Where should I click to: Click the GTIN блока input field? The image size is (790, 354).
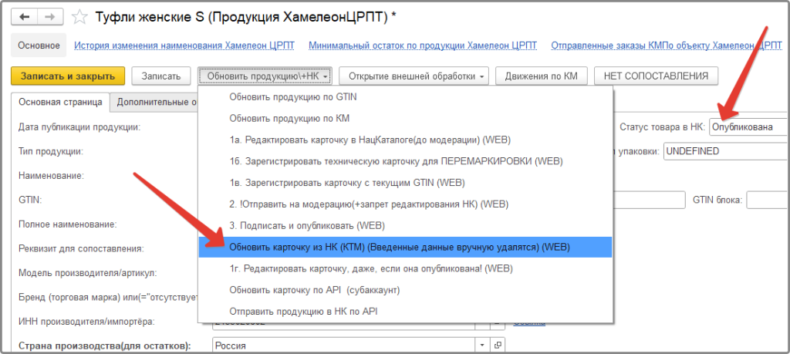(768, 200)
